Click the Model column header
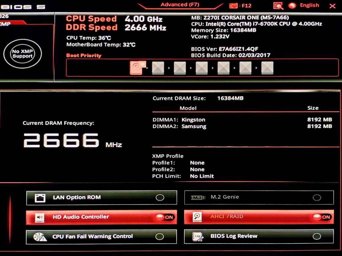This screenshot has width=342, height=256. click(x=188, y=108)
